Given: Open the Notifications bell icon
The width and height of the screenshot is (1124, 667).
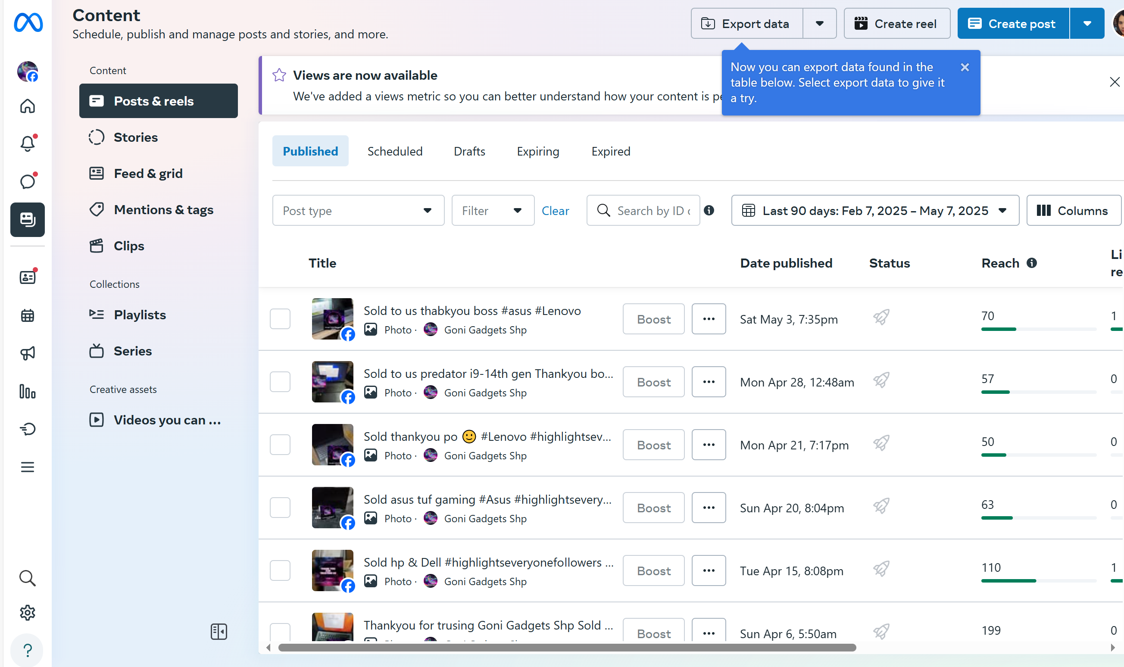Looking at the screenshot, I should click(28, 143).
